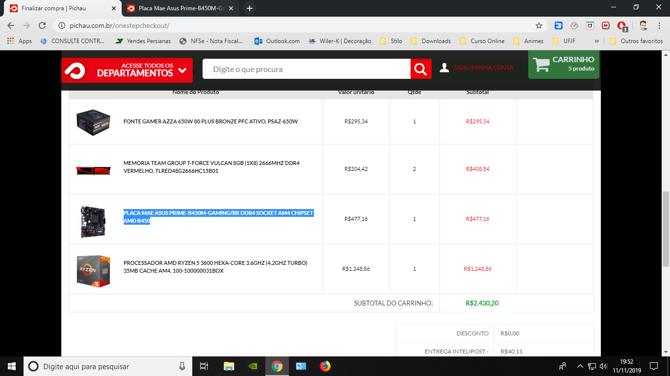Click the user account silhouette icon
The width and height of the screenshot is (670, 376).
tap(444, 68)
